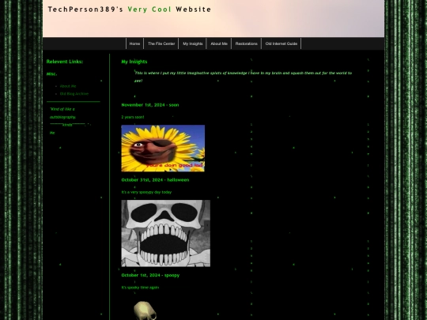
Task: Click the About Me sidebar link
Action: tap(68, 86)
